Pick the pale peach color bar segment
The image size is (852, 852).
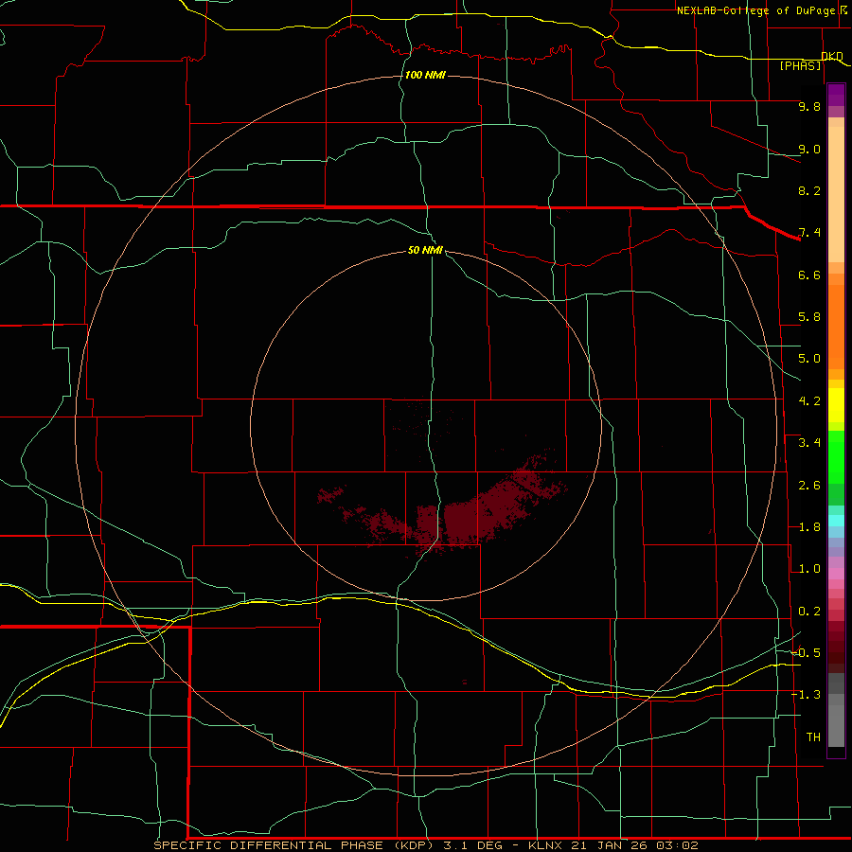click(836, 194)
